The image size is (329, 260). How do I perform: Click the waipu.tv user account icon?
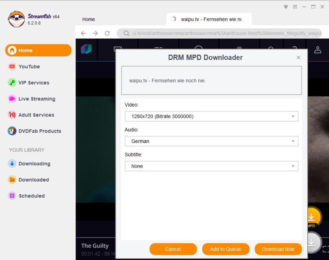[318, 50]
